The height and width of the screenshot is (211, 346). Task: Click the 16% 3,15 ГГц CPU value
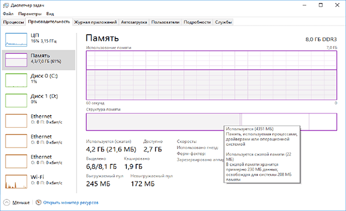44,41
